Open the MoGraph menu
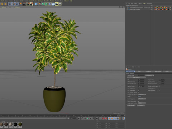Viewport: 172px width, 129px height. pos(40,1)
